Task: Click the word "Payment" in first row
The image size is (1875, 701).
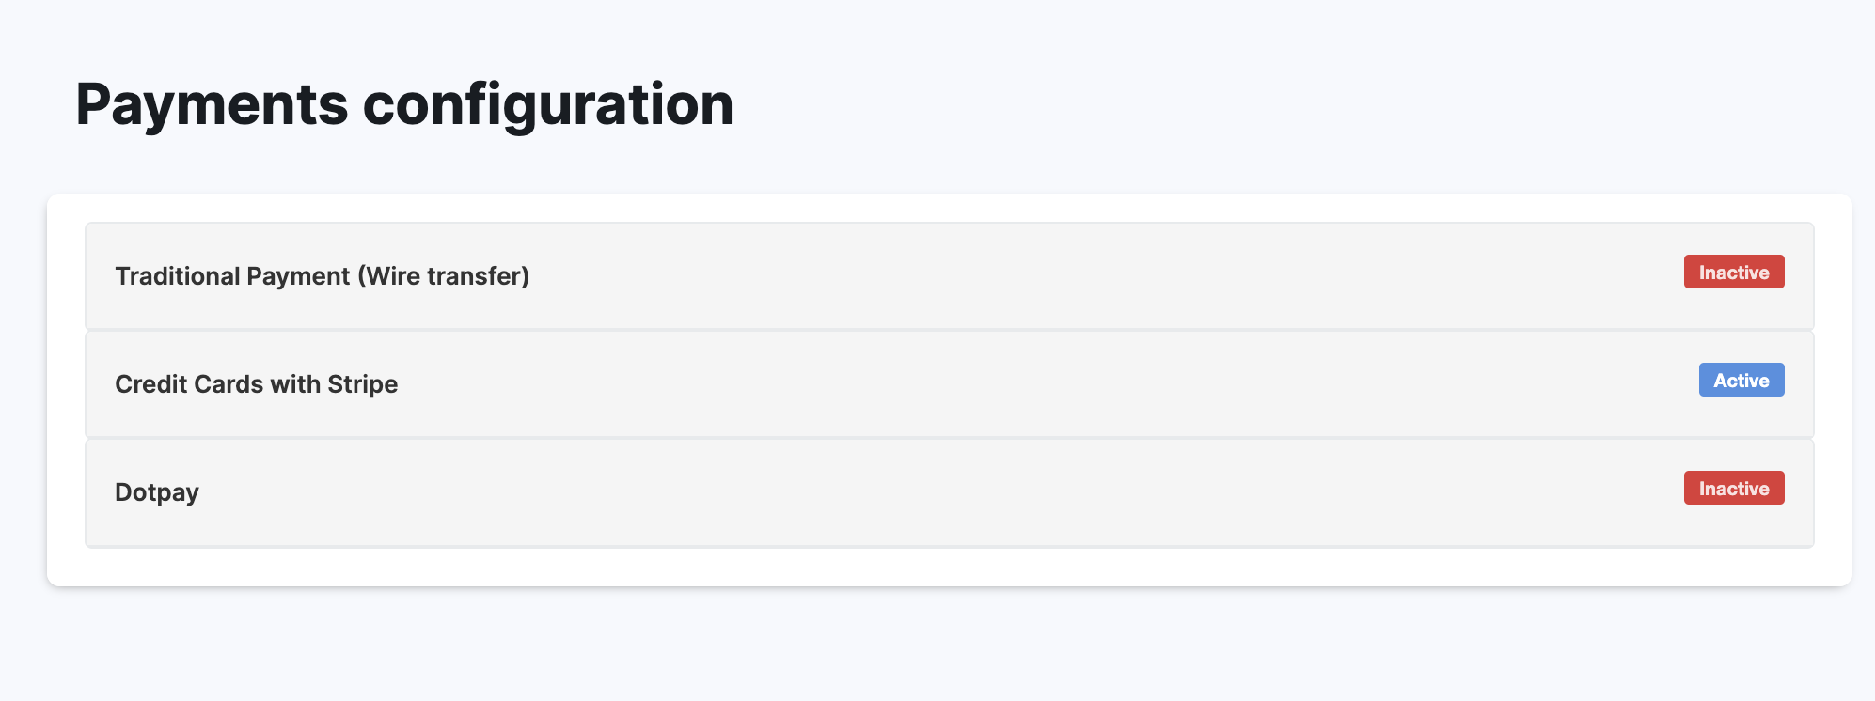Action: tap(298, 276)
